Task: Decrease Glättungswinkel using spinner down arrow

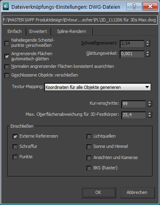Action: [x=148, y=55]
